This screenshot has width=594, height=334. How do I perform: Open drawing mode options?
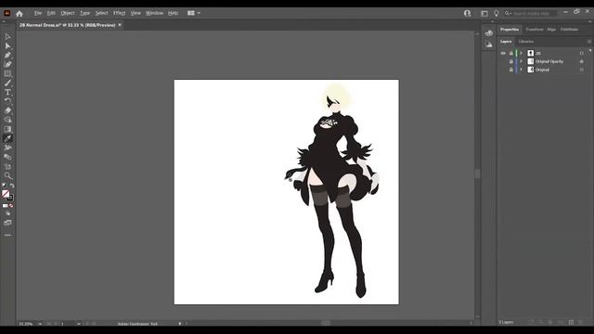point(7,213)
